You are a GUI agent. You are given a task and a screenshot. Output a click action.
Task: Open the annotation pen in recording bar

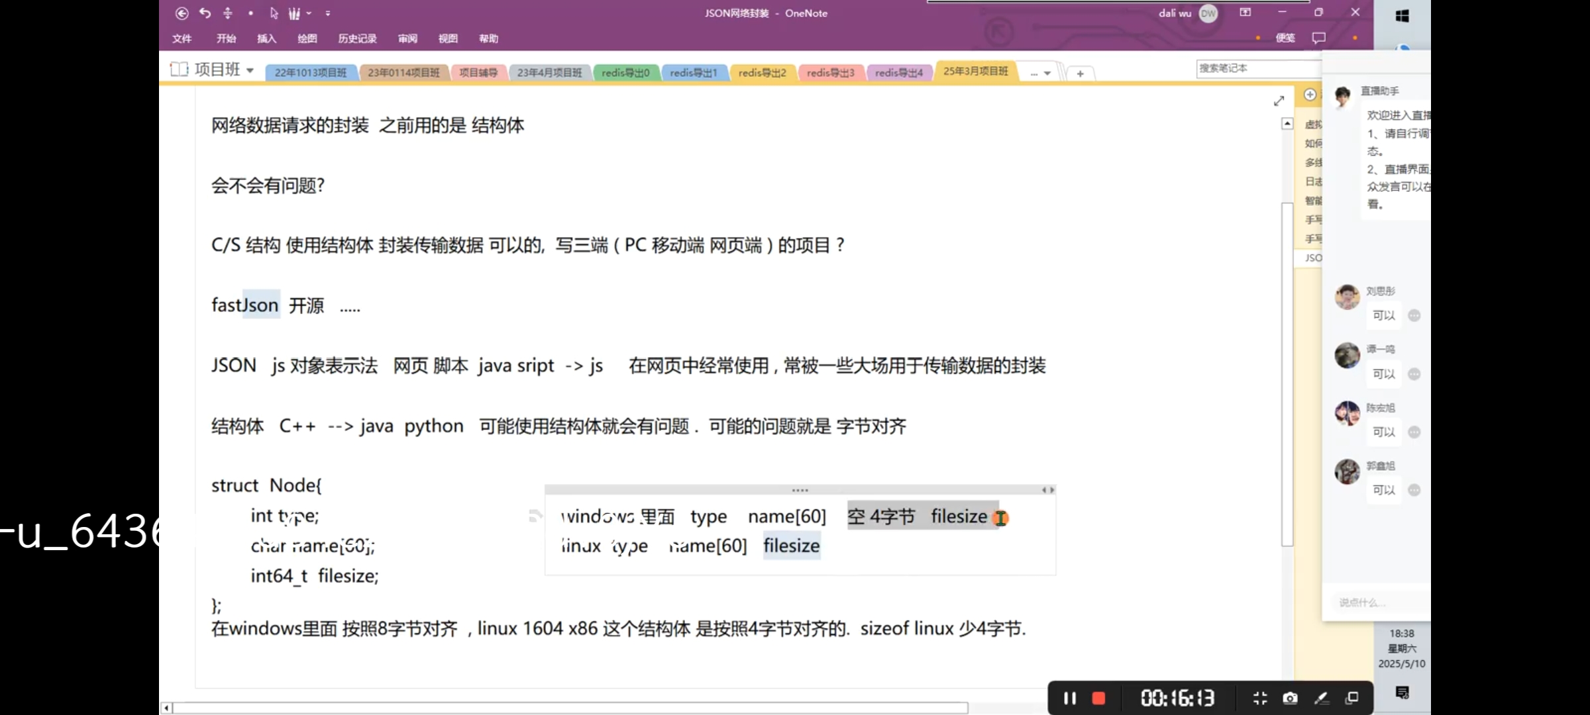pos(1321,698)
